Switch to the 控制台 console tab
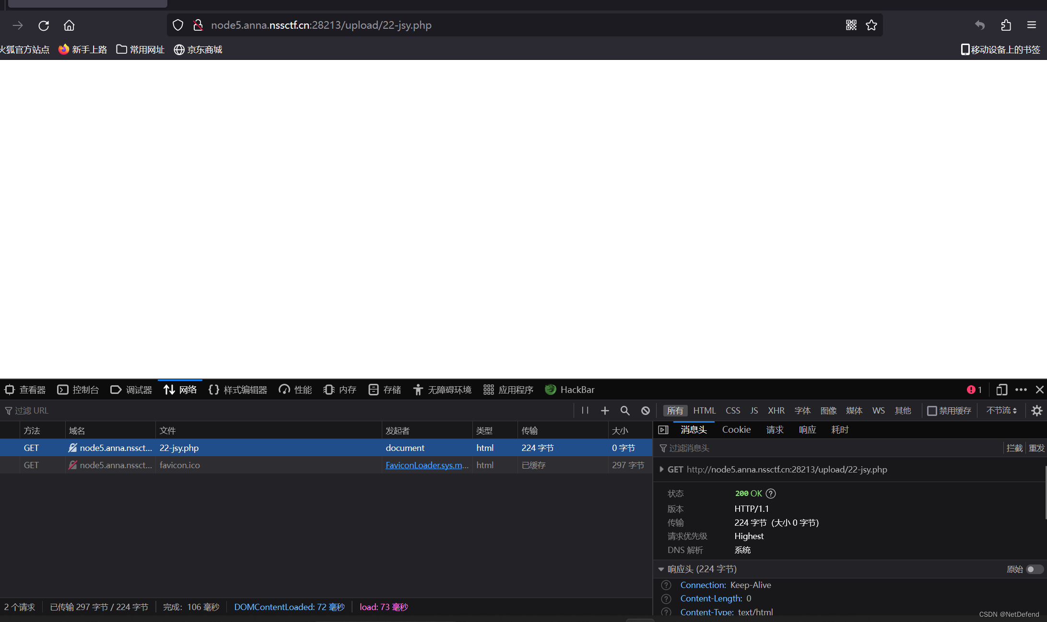1047x622 pixels. 78,390
